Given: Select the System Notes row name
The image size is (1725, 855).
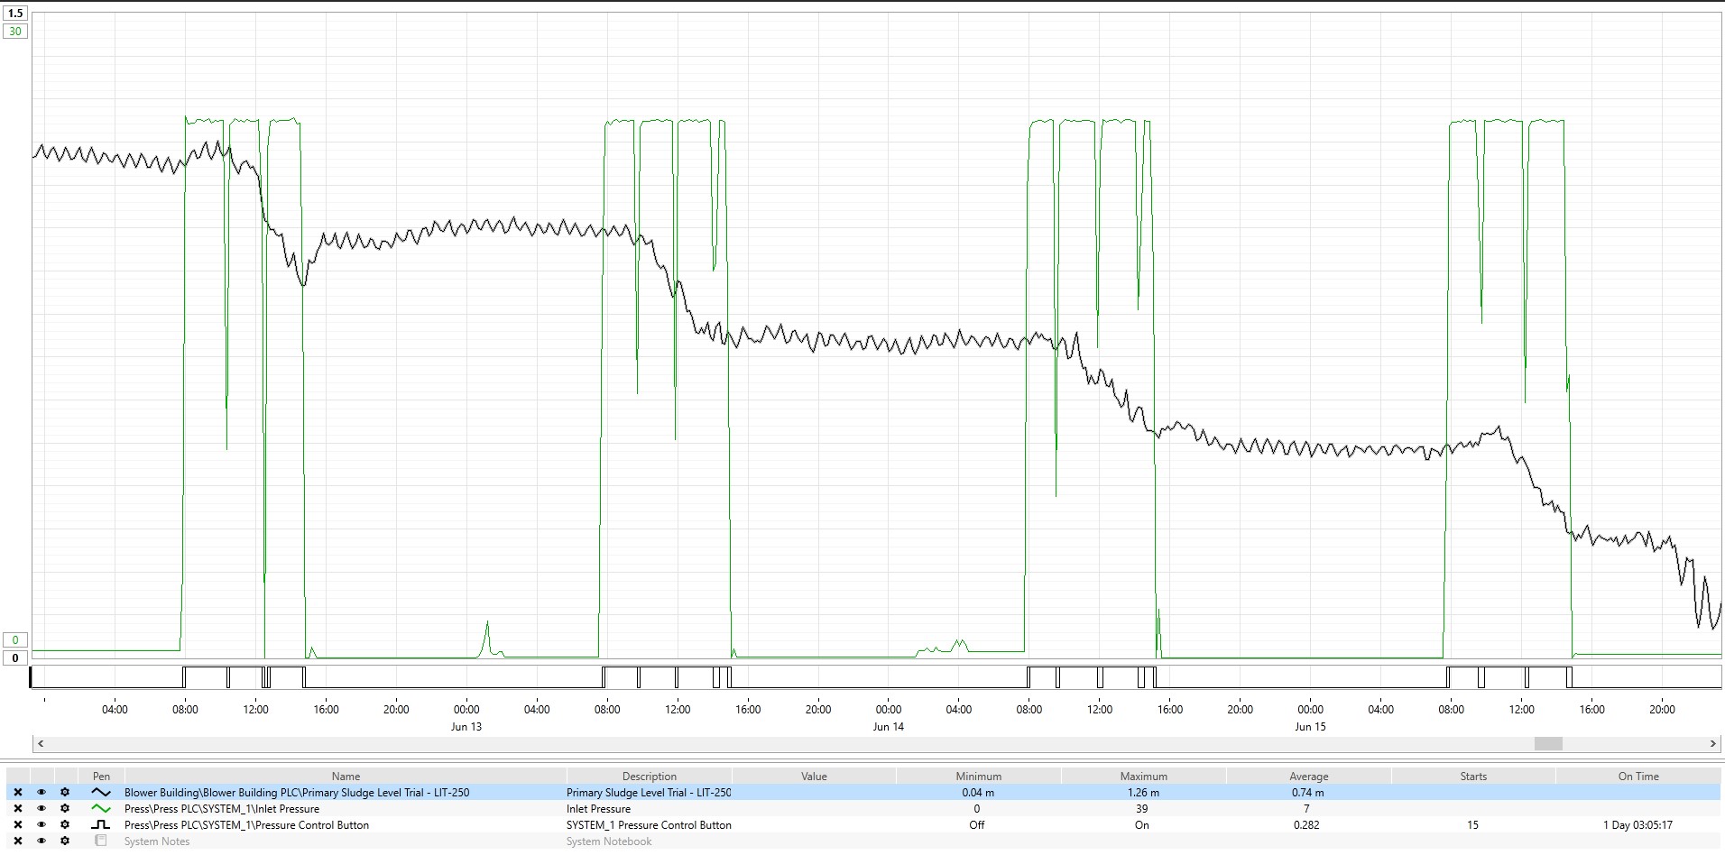Looking at the screenshot, I should (x=157, y=841).
